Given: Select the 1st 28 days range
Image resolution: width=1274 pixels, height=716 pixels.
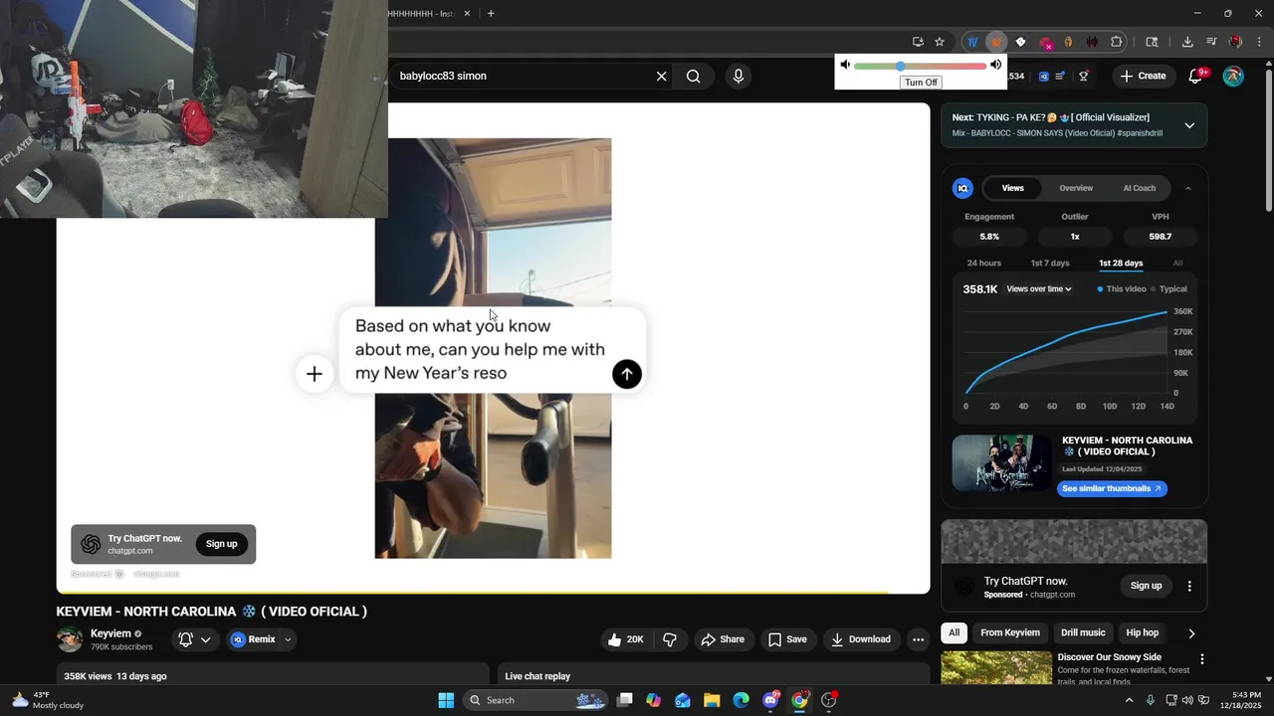Looking at the screenshot, I should 1121,264.
